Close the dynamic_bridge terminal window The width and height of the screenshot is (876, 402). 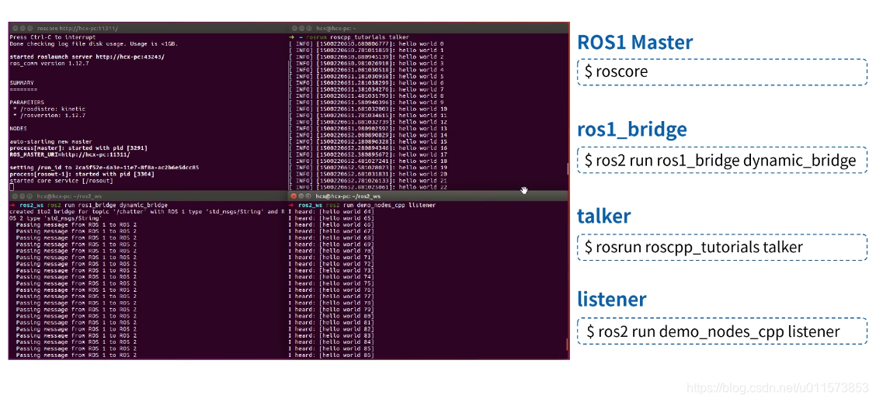click(15, 196)
